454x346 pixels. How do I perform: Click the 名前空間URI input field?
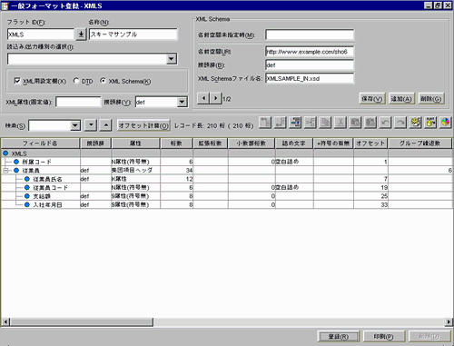point(310,52)
